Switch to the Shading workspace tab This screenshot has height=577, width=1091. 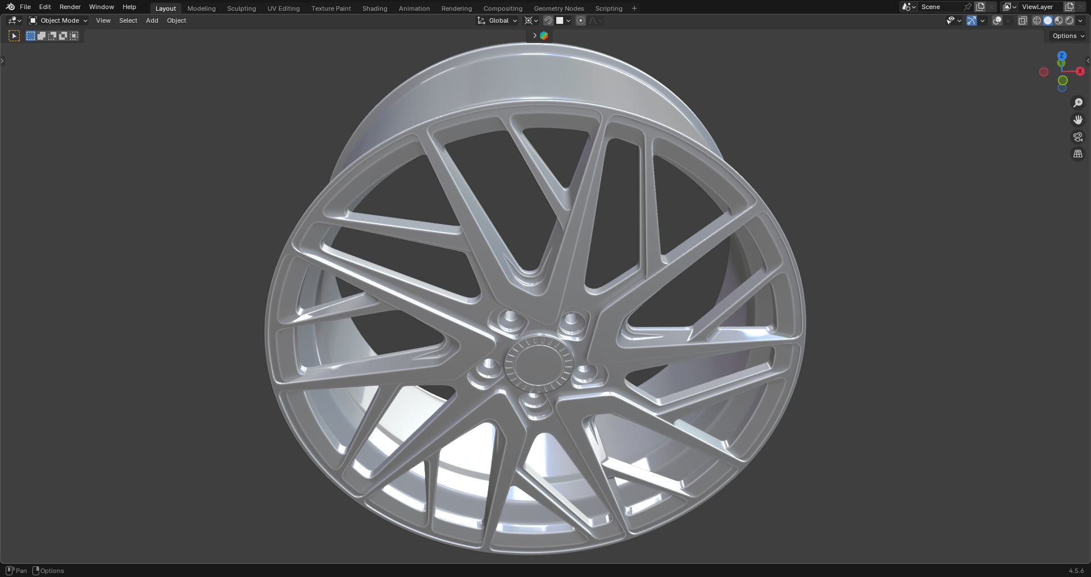[374, 9]
